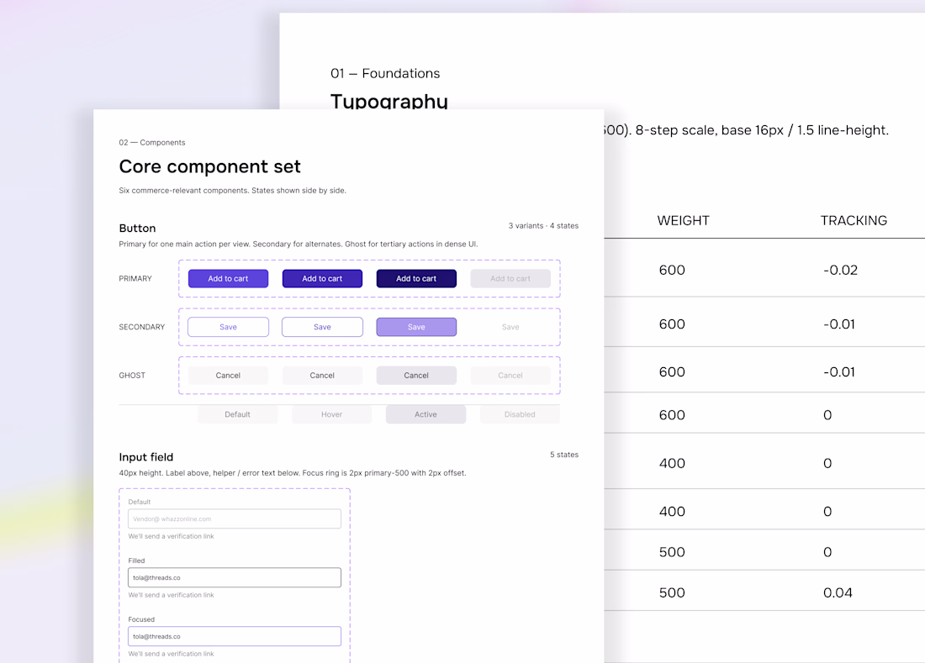Click the '5 states' note
The height and width of the screenshot is (663, 925).
pos(564,455)
